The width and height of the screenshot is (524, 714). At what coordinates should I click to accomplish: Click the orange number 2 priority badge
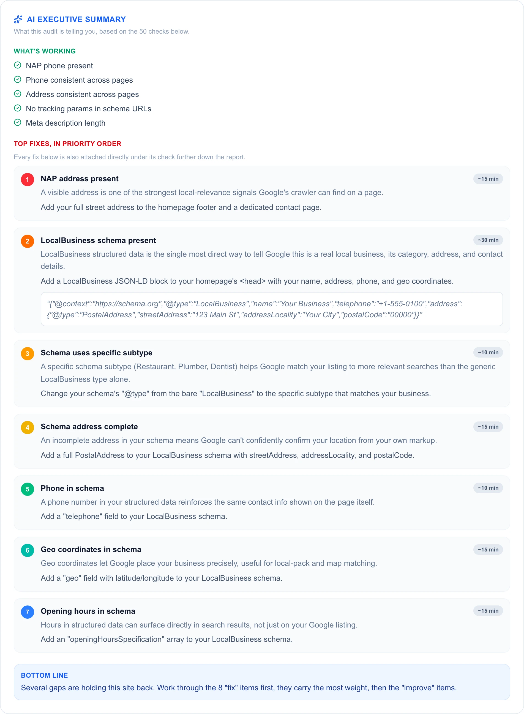click(x=28, y=241)
